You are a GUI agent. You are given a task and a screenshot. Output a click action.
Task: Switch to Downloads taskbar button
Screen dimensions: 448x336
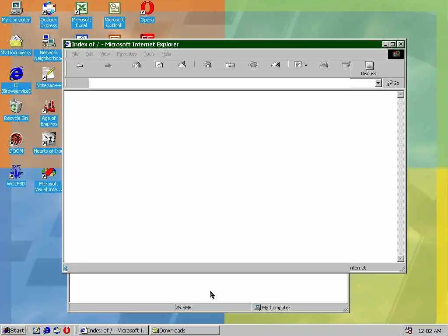point(185,331)
